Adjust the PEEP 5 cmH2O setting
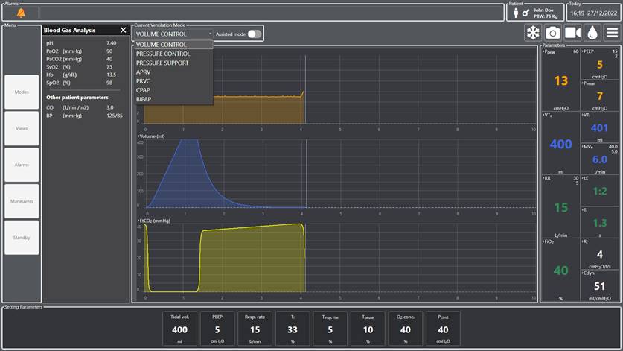The image size is (623, 351). click(x=217, y=329)
